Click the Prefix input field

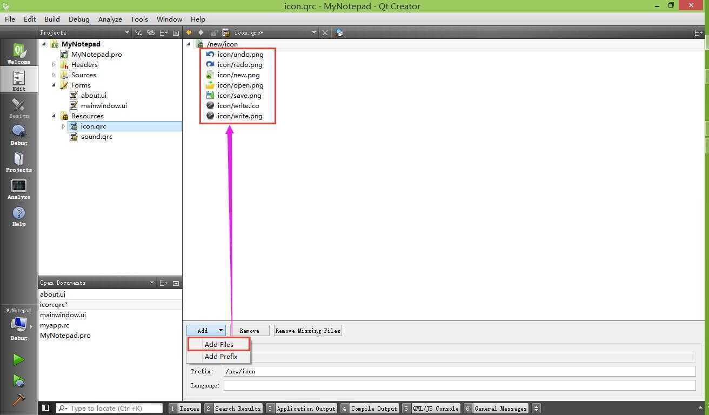click(459, 371)
